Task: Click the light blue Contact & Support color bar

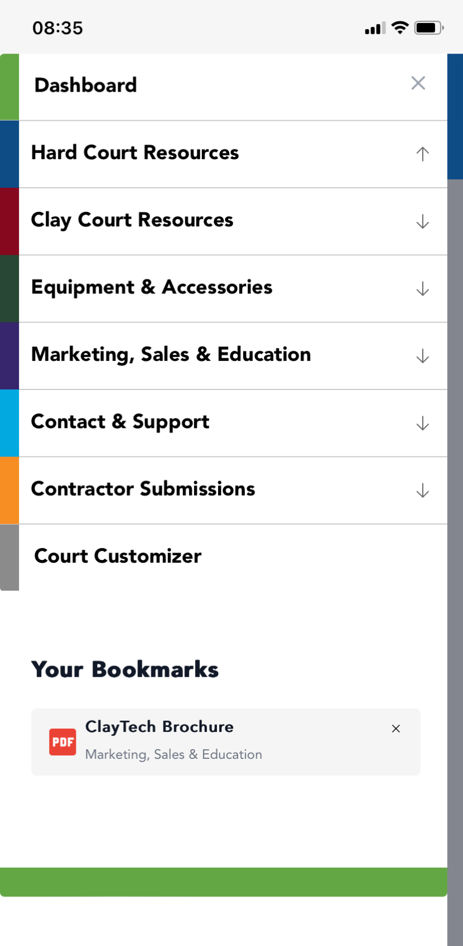Action: 9,423
